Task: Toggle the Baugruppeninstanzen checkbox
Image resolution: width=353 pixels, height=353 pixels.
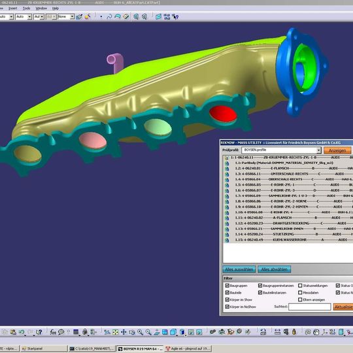Action: [260, 286]
